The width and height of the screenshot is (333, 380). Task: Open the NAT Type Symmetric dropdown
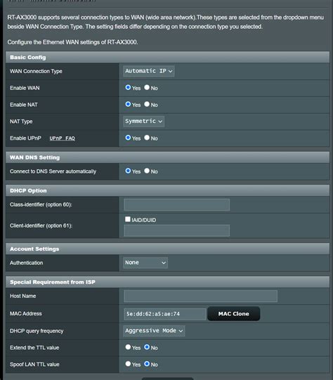click(143, 122)
